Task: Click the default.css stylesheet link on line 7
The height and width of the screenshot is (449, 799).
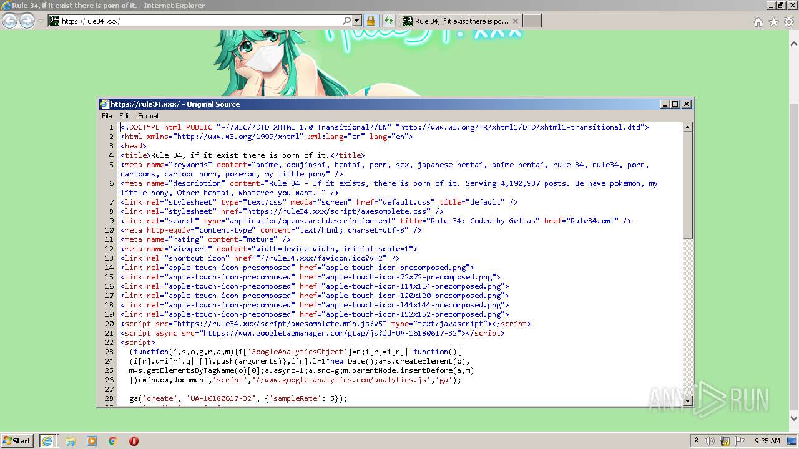Action: tap(319, 202)
